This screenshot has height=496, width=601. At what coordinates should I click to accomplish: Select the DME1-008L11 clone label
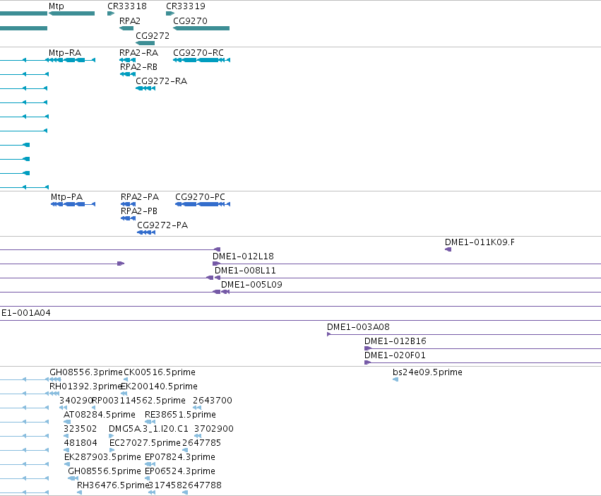coord(245,271)
